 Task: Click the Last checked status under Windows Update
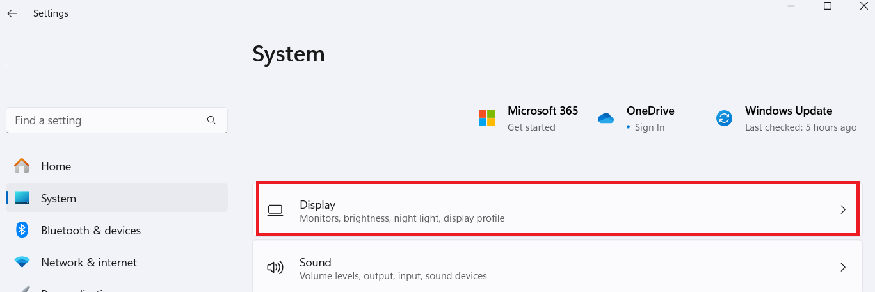tap(800, 127)
